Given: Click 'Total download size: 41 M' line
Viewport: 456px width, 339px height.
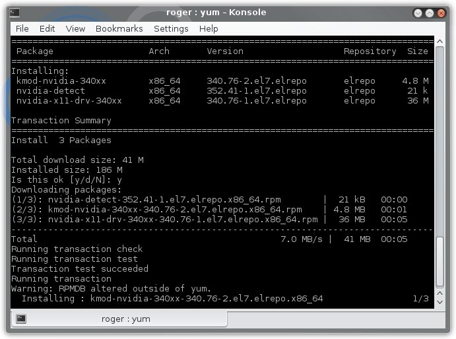Looking at the screenshot, I should point(77,160).
